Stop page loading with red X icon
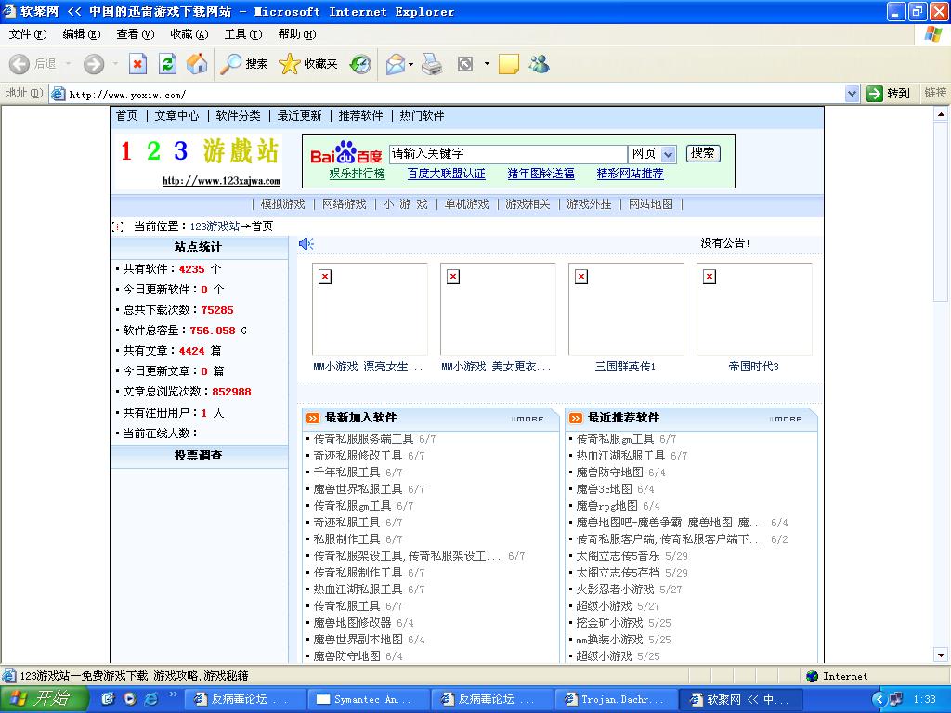The image size is (951, 713). click(137, 64)
